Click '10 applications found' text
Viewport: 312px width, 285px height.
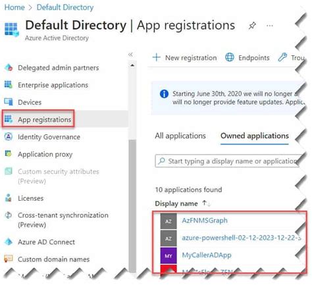tap(188, 190)
